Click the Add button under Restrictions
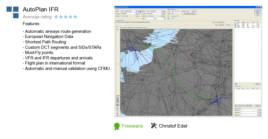Screen dimensions: 268x139 236,84
